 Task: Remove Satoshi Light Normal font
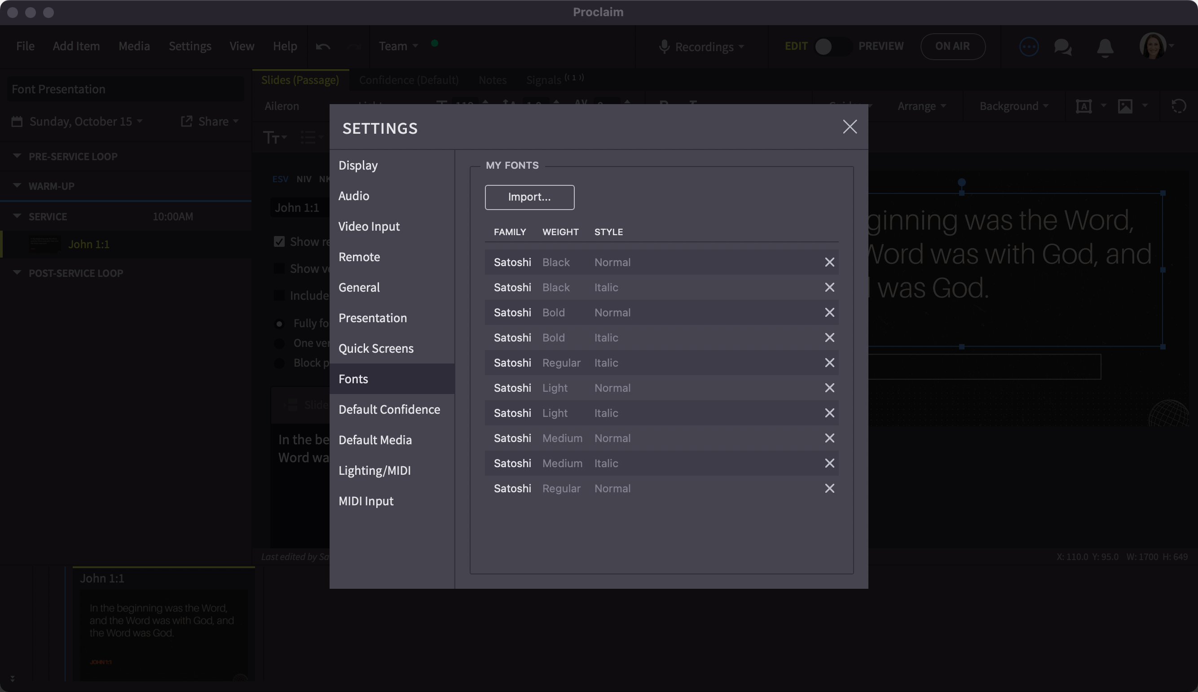[829, 388]
